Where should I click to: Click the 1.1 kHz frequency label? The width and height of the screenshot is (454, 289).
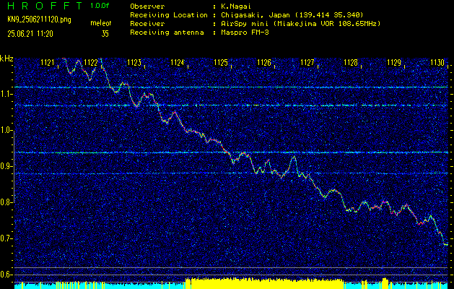(x=6, y=94)
